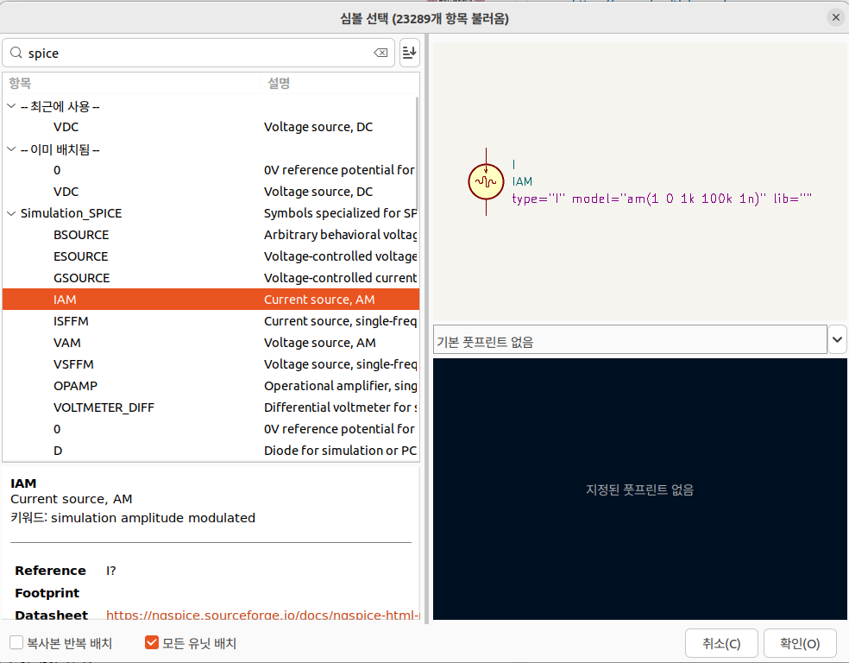Open the footprint dropdown arrow
The width and height of the screenshot is (849, 663).
(x=837, y=340)
